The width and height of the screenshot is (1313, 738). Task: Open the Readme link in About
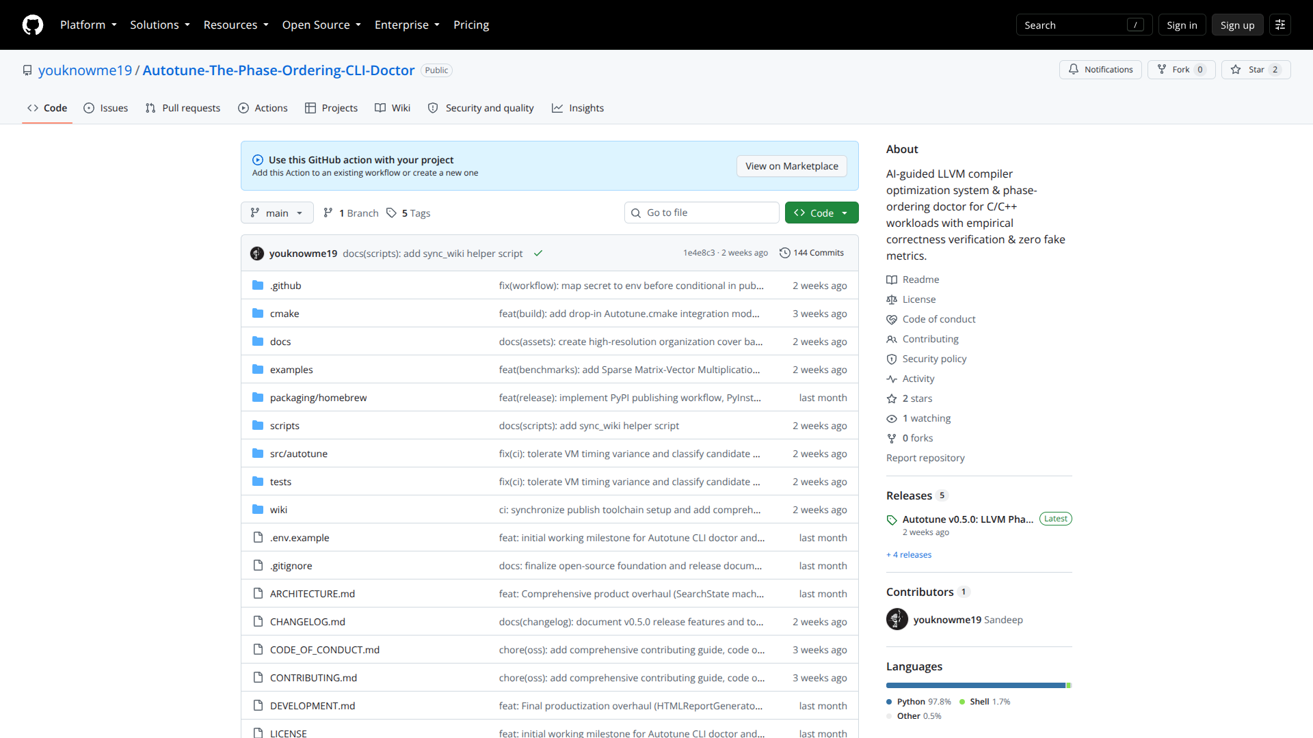[913, 279]
